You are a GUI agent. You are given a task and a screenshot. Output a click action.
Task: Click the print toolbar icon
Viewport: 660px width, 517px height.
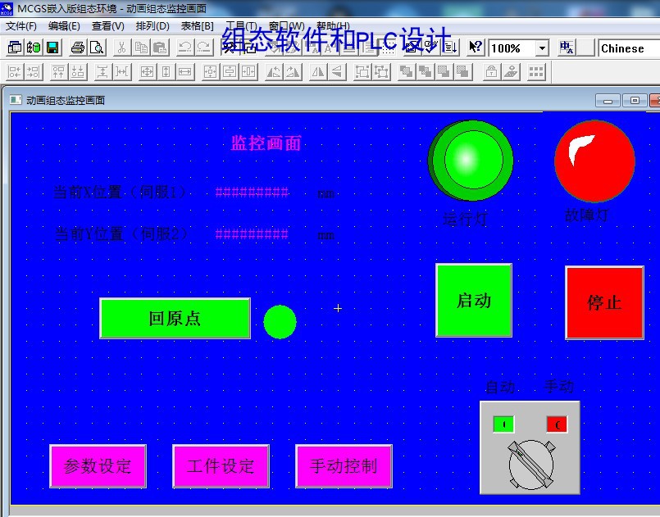pos(77,48)
